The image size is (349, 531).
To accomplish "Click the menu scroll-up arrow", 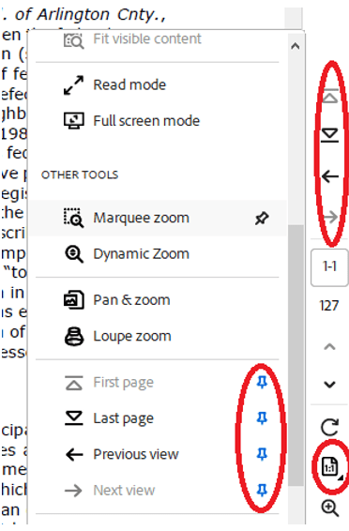I will pyautogui.click(x=296, y=46).
